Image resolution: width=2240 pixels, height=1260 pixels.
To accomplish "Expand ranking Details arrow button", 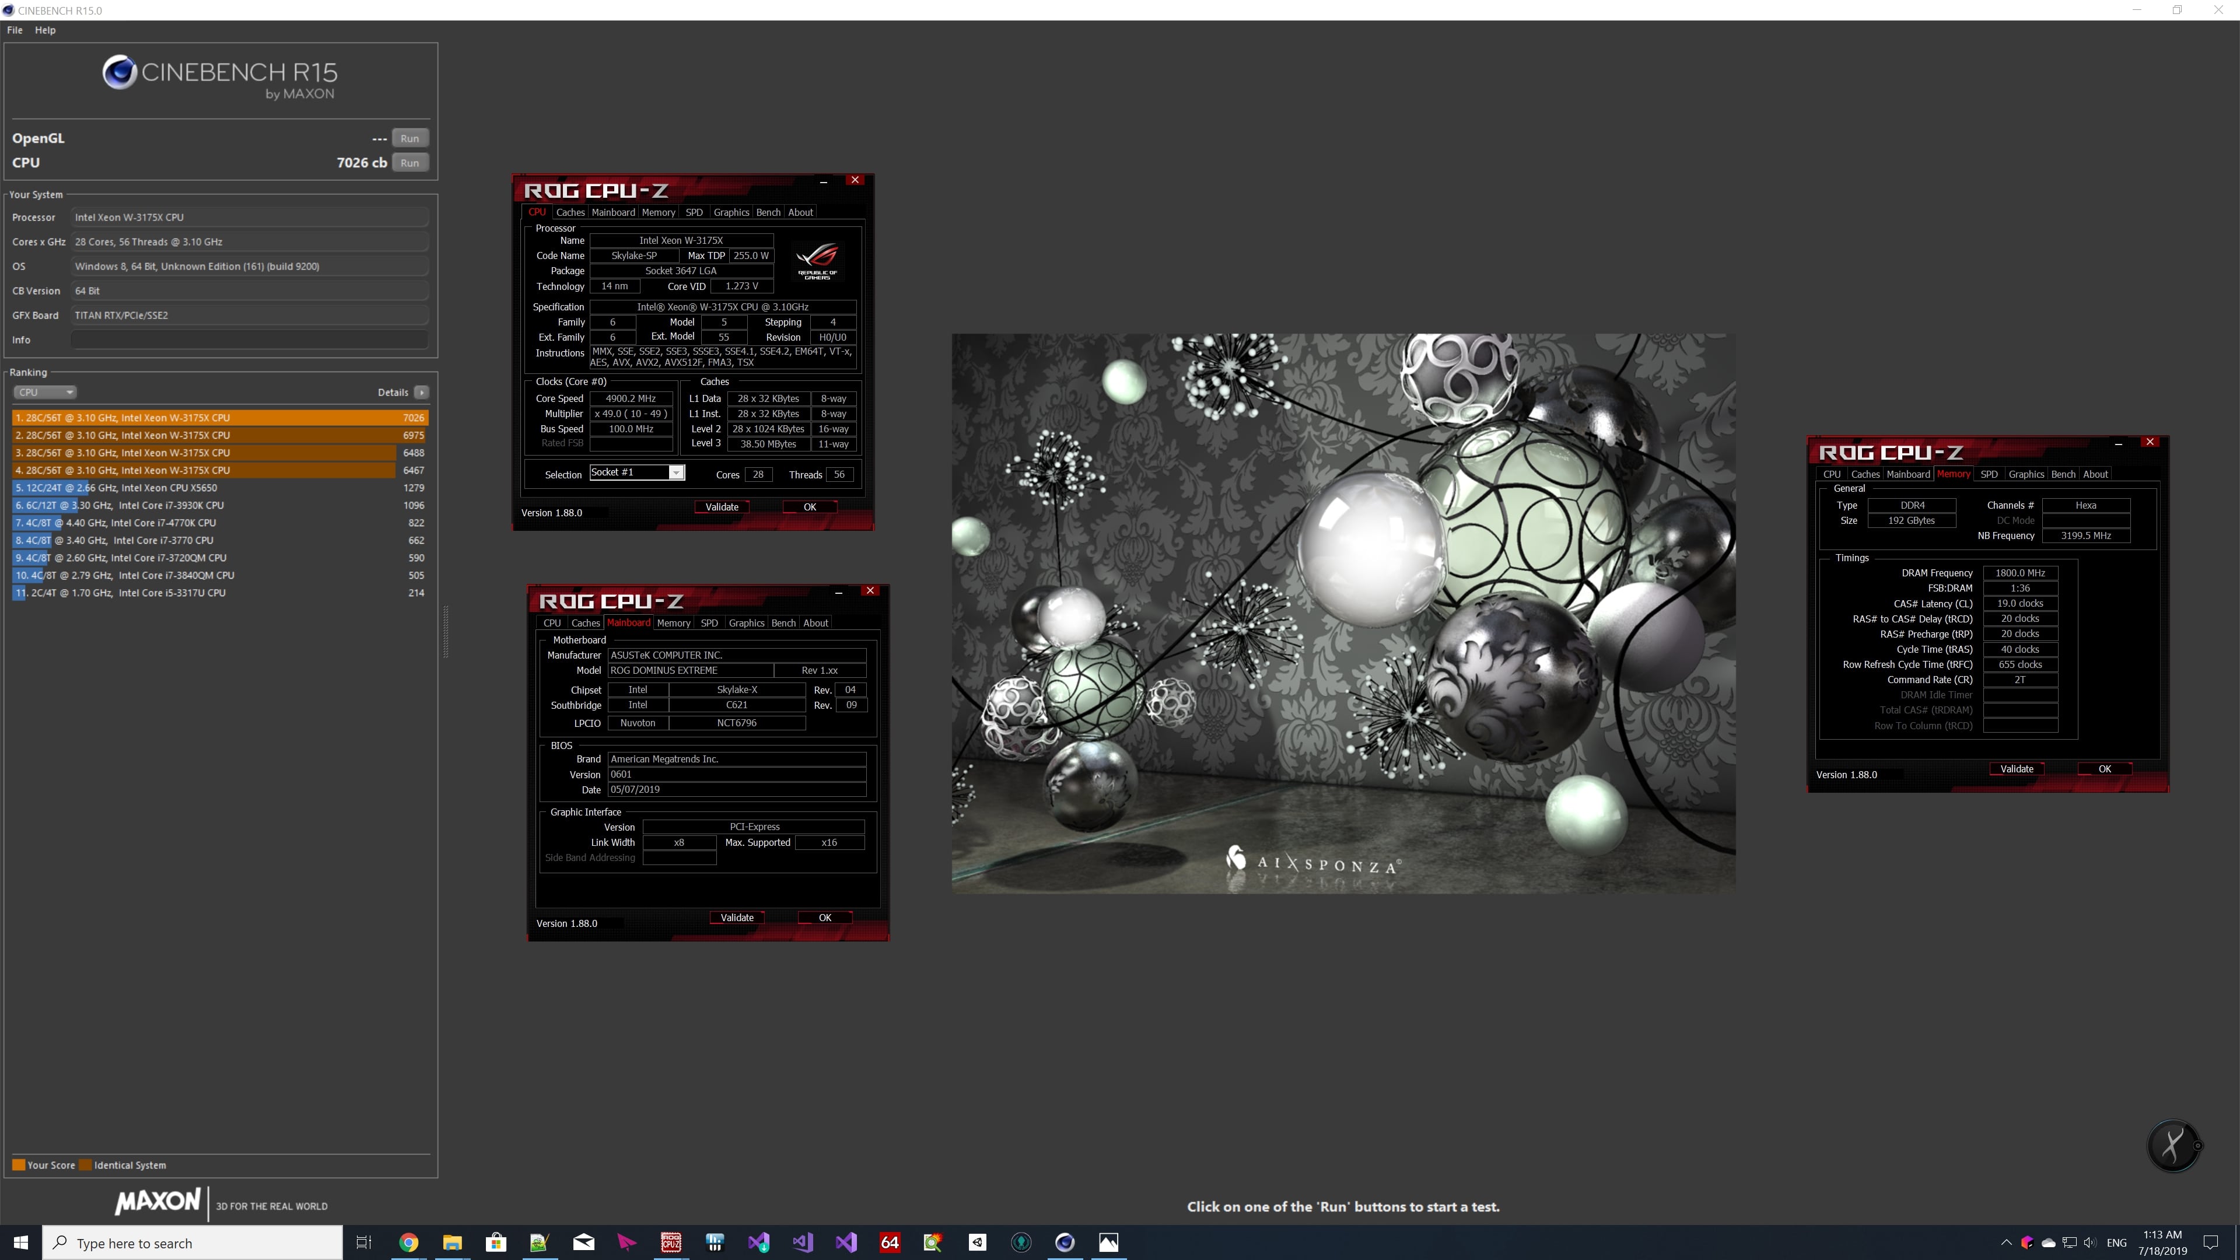I will pyautogui.click(x=422, y=392).
